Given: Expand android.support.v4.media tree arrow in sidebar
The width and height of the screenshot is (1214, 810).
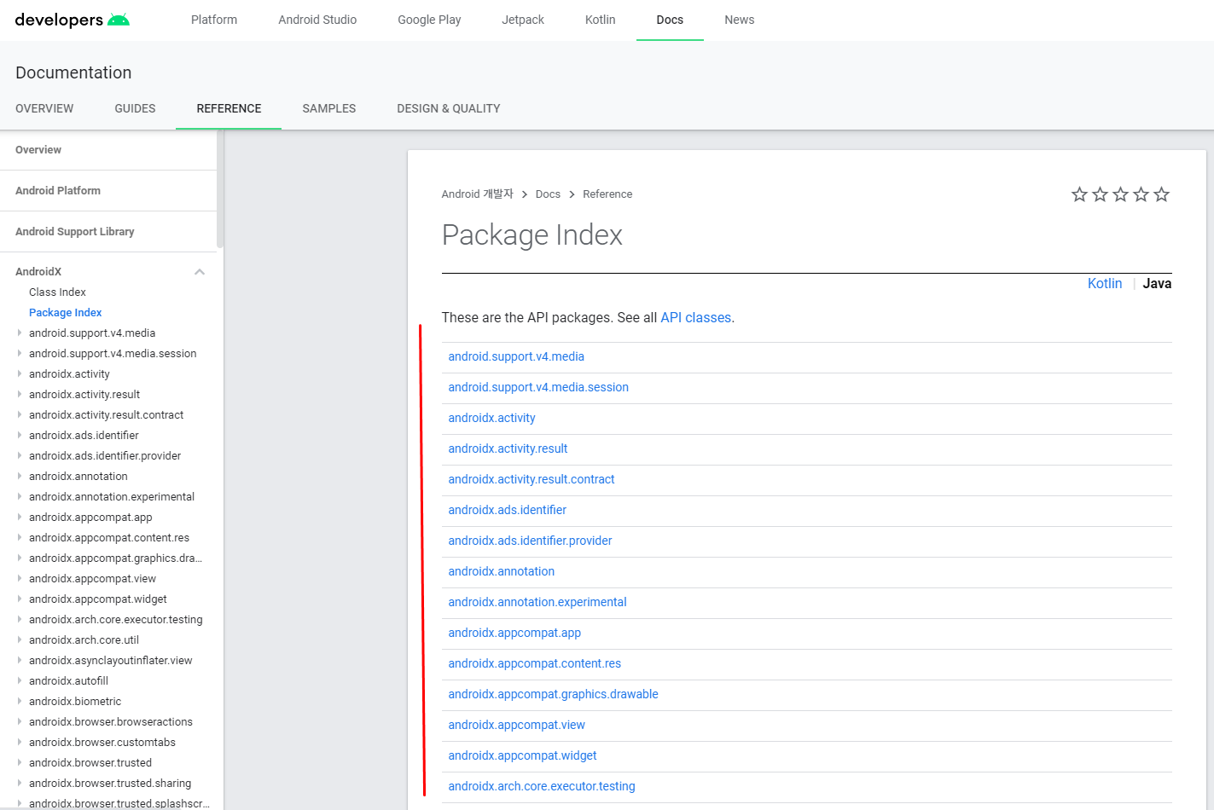Looking at the screenshot, I should pos(20,333).
